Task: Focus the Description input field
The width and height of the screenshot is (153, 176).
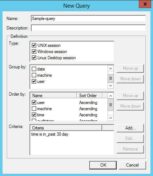Action: (x=88, y=28)
